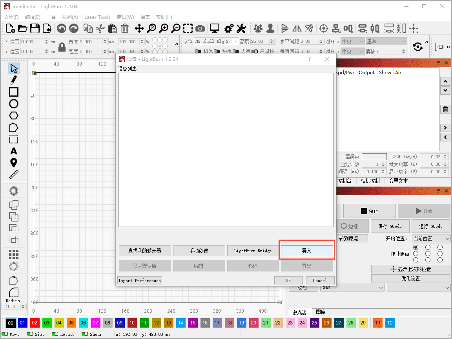Open the 开始位置 当前位置 dropdown
The width and height of the screenshot is (452, 339).
click(x=431, y=238)
